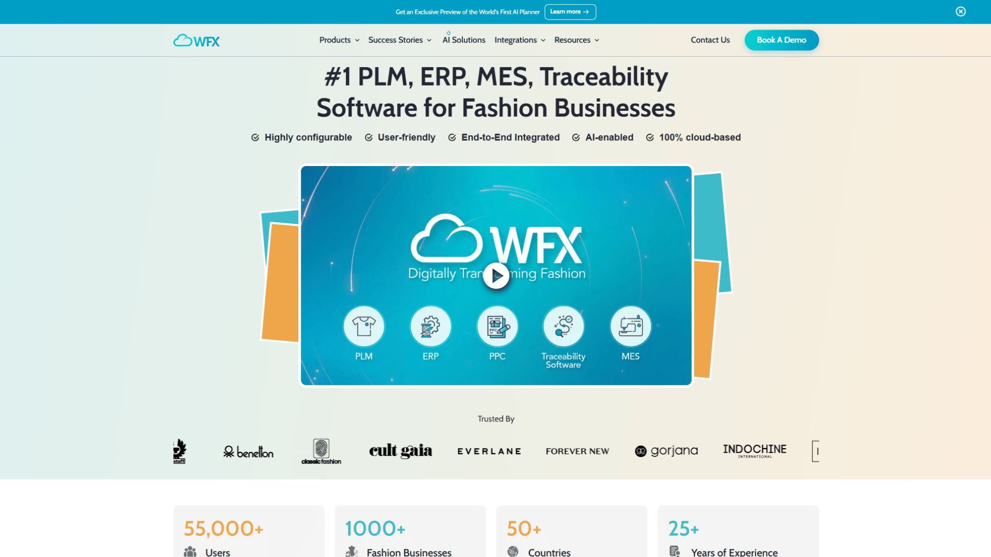The image size is (991, 557).
Task: Click the 100% cloud-based checkmark
Action: 650,138
